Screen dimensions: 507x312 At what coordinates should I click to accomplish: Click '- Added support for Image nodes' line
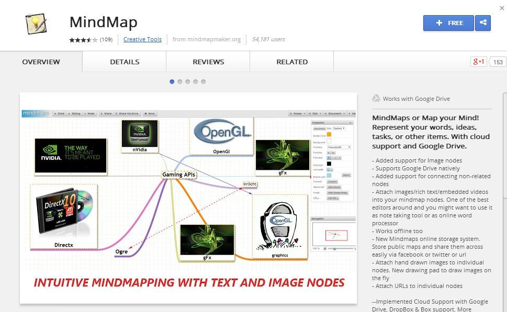point(417,160)
